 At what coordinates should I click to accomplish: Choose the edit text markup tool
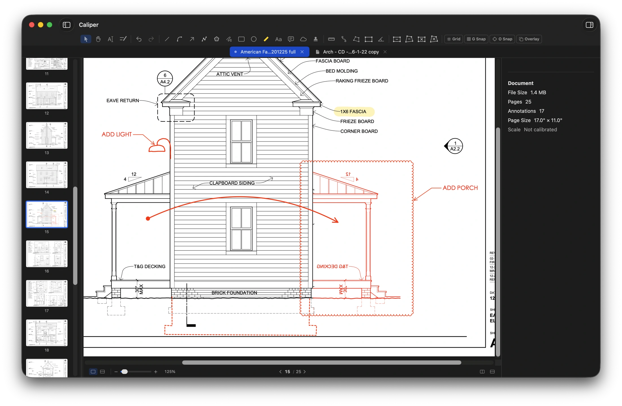[x=123, y=39]
